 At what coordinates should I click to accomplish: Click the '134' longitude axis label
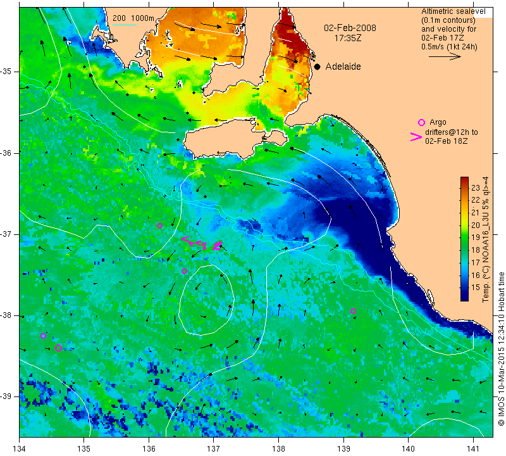[x=20, y=449]
